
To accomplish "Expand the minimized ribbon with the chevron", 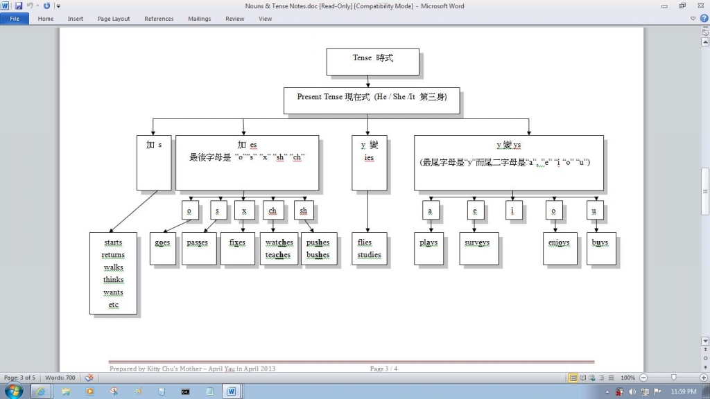I will (693, 19).
